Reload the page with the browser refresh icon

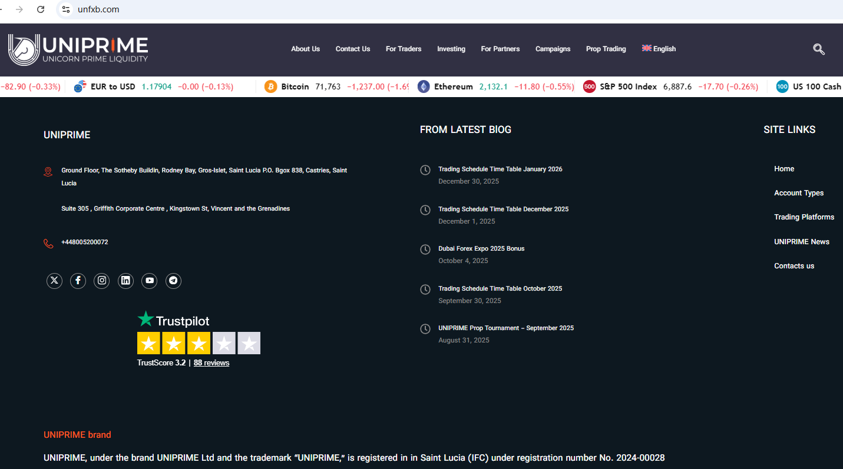(x=41, y=9)
